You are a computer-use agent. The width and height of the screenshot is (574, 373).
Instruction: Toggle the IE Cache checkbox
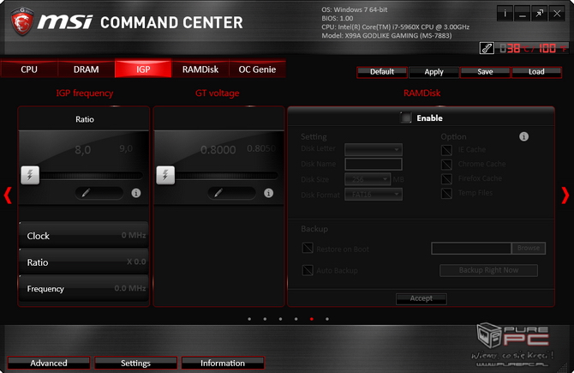click(446, 150)
